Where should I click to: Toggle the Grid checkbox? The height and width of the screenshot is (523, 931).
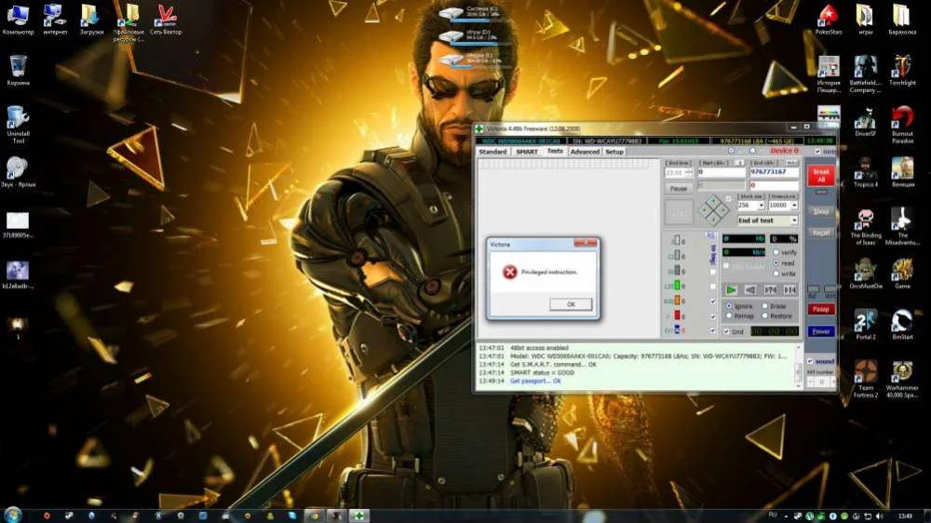pyautogui.click(x=726, y=332)
